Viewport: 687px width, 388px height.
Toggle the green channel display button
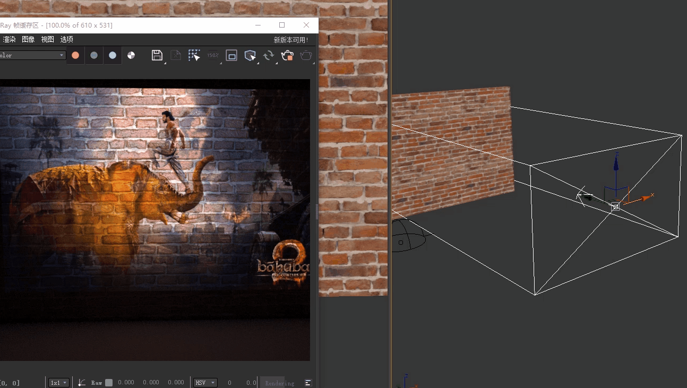click(x=94, y=55)
